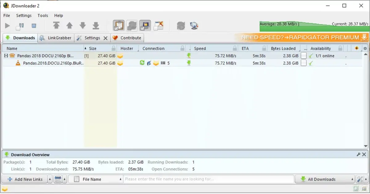Open the All Downloads view dropdown
The width and height of the screenshot is (370, 194).
tap(325, 179)
